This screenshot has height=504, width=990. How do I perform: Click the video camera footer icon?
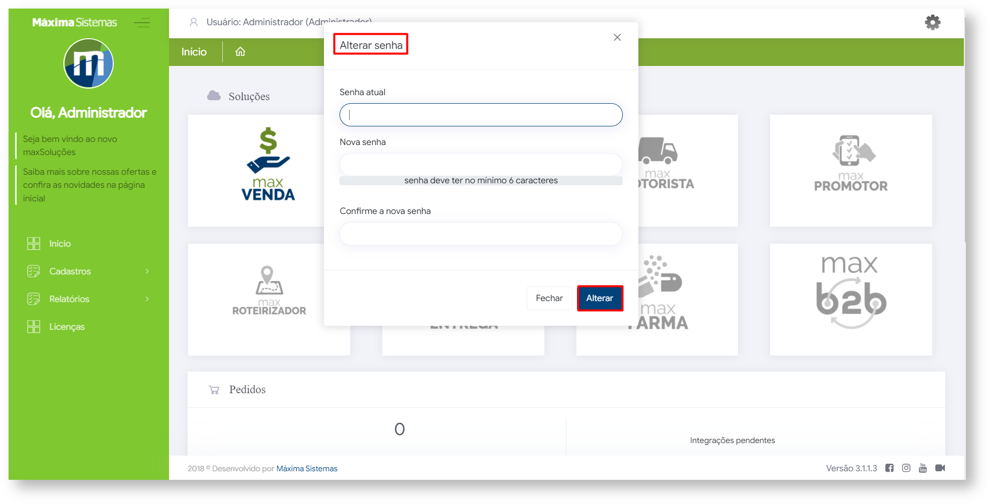[x=940, y=468]
